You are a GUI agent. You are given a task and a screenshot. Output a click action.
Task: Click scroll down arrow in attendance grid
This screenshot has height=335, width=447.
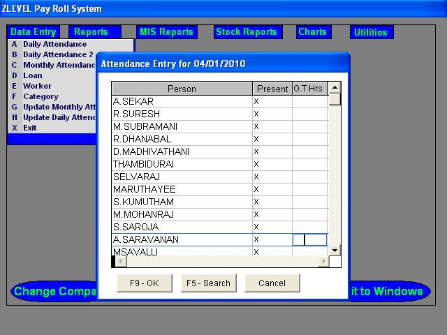(335, 250)
